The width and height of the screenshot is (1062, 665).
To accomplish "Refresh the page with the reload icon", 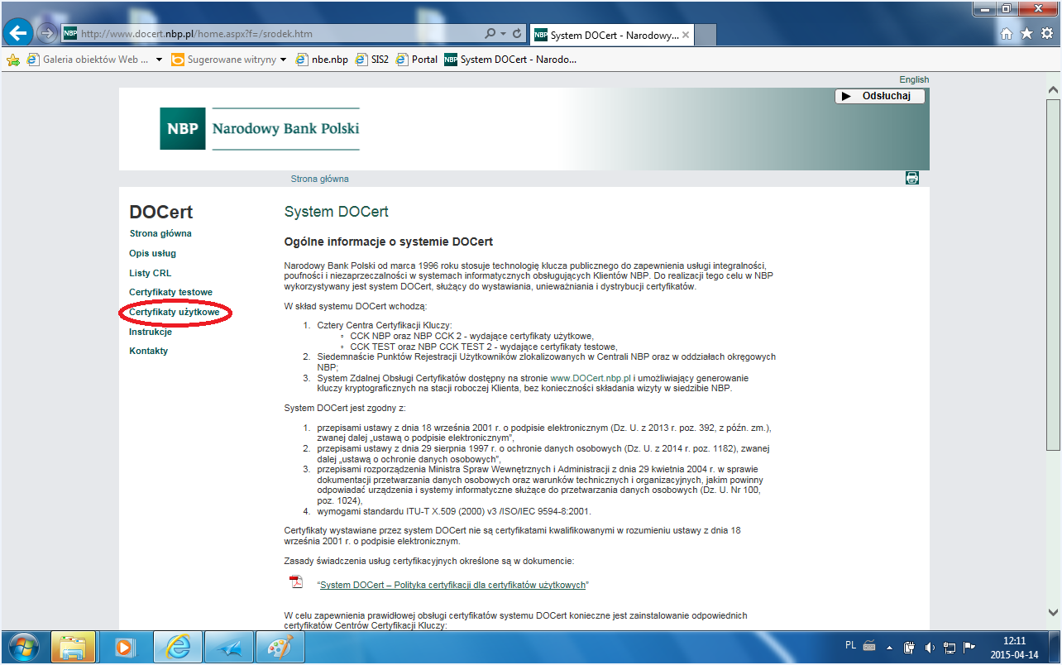I will (x=518, y=34).
